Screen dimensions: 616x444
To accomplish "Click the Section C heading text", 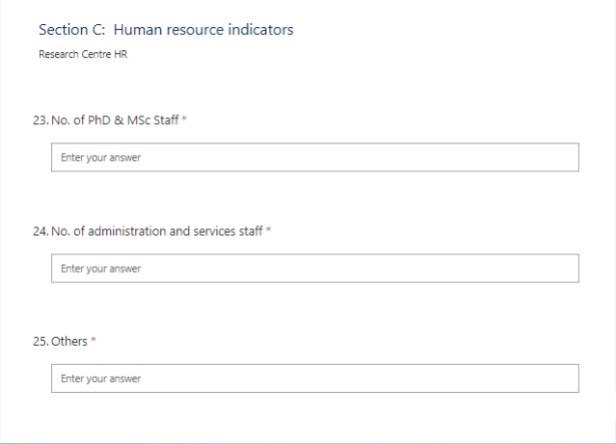I will click(x=166, y=30).
